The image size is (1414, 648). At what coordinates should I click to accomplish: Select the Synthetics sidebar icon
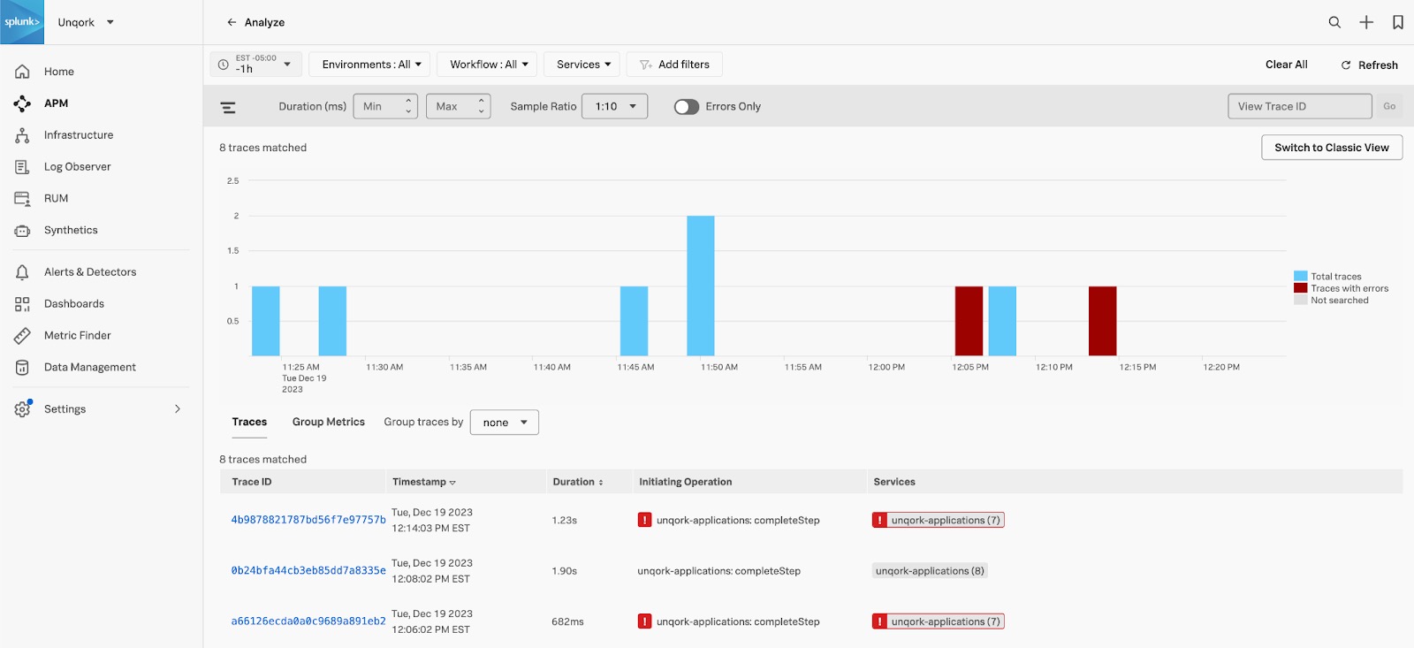22,231
